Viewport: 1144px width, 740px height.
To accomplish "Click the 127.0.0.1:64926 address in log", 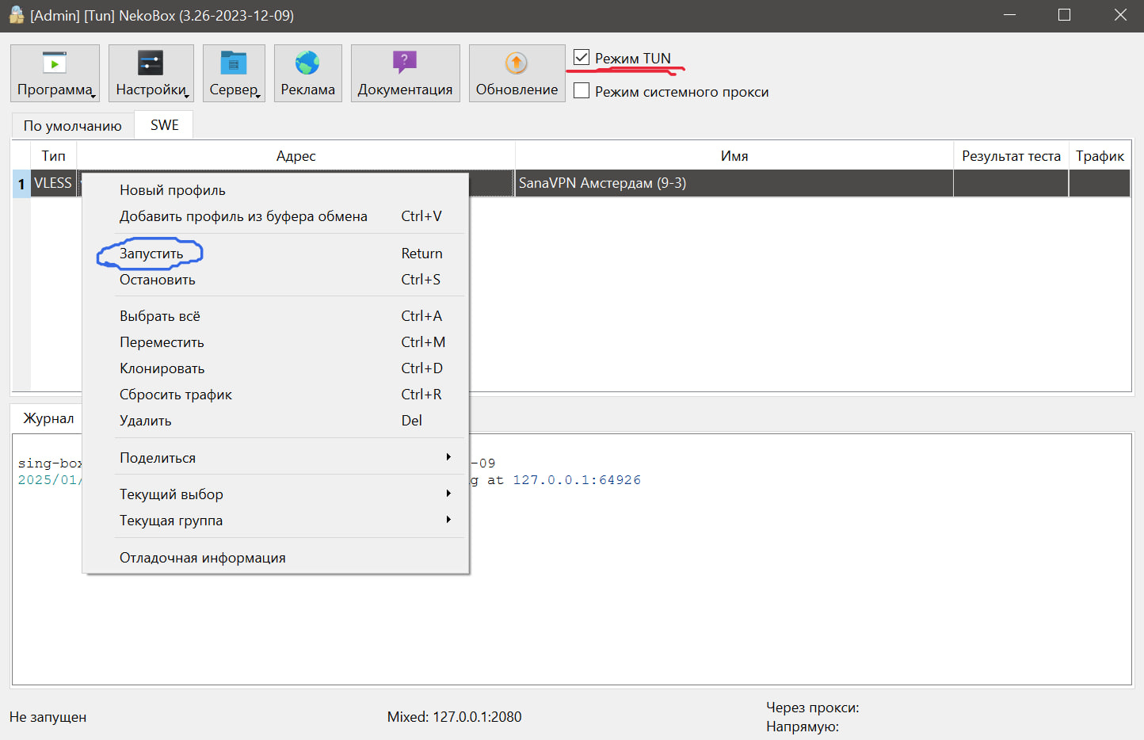I will point(577,480).
